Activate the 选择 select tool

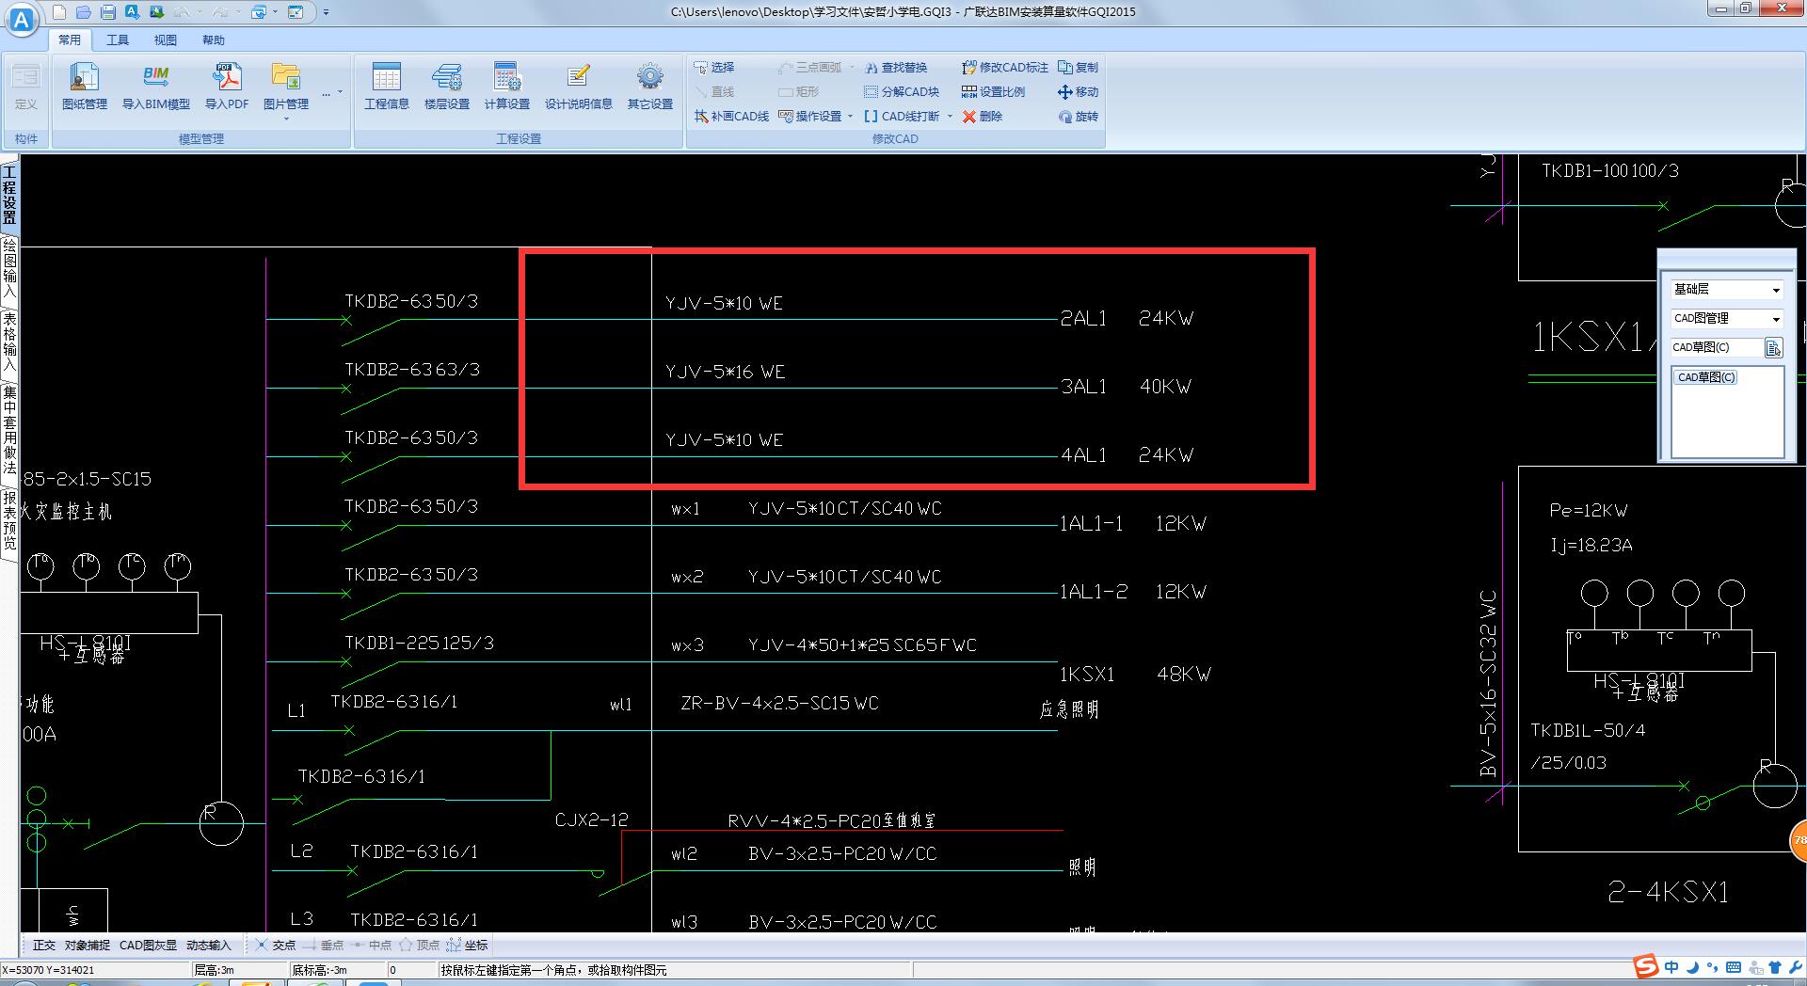point(714,68)
